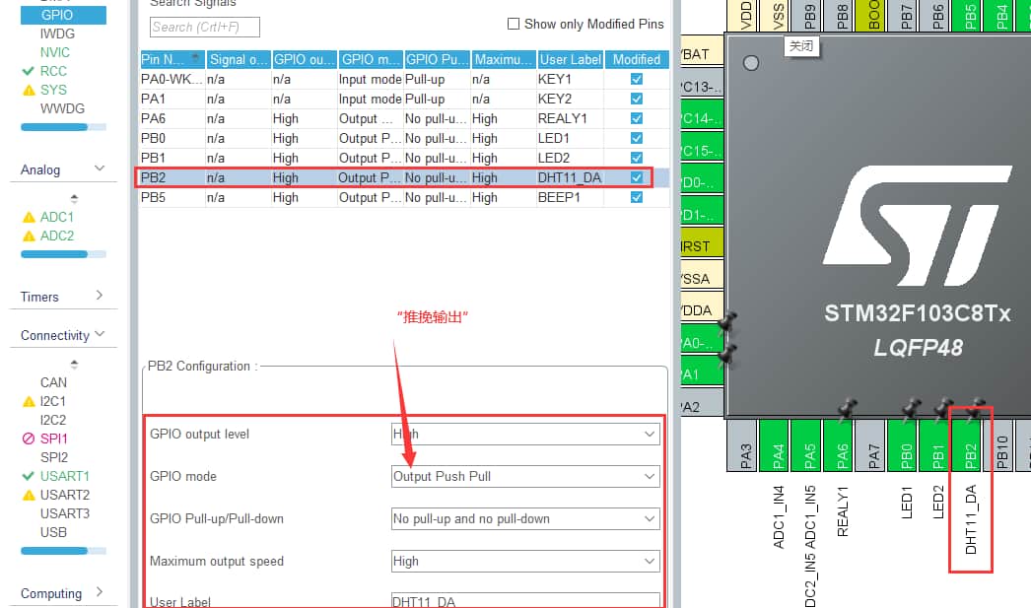The image size is (1031, 608).
Task: Select NVIC in the System Core list
Action: (x=54, y=52)
